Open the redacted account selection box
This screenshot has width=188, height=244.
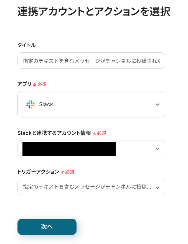click(x=69, y=149)
